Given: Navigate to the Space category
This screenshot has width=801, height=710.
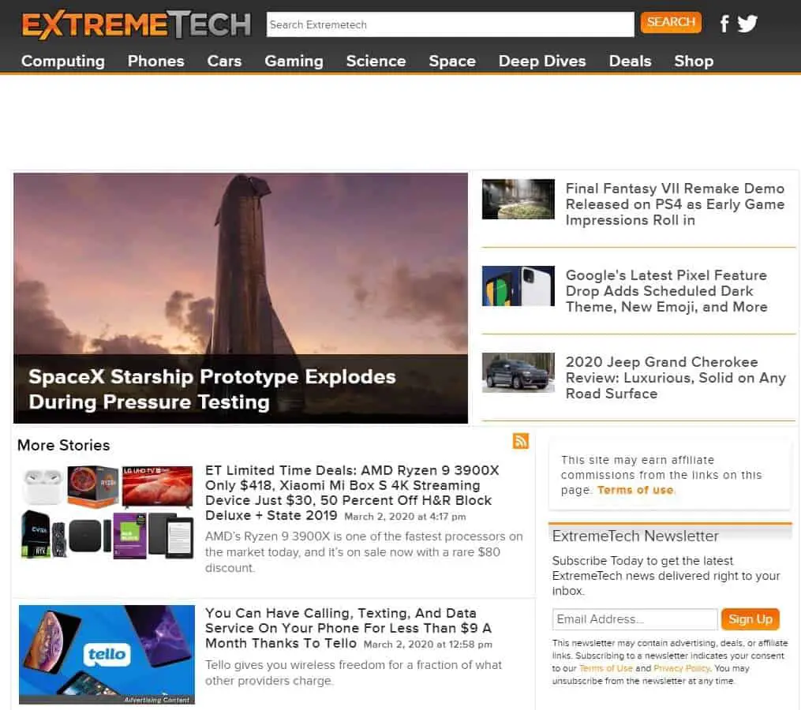Looking at the screenshot, I should [x=451, y=61].
